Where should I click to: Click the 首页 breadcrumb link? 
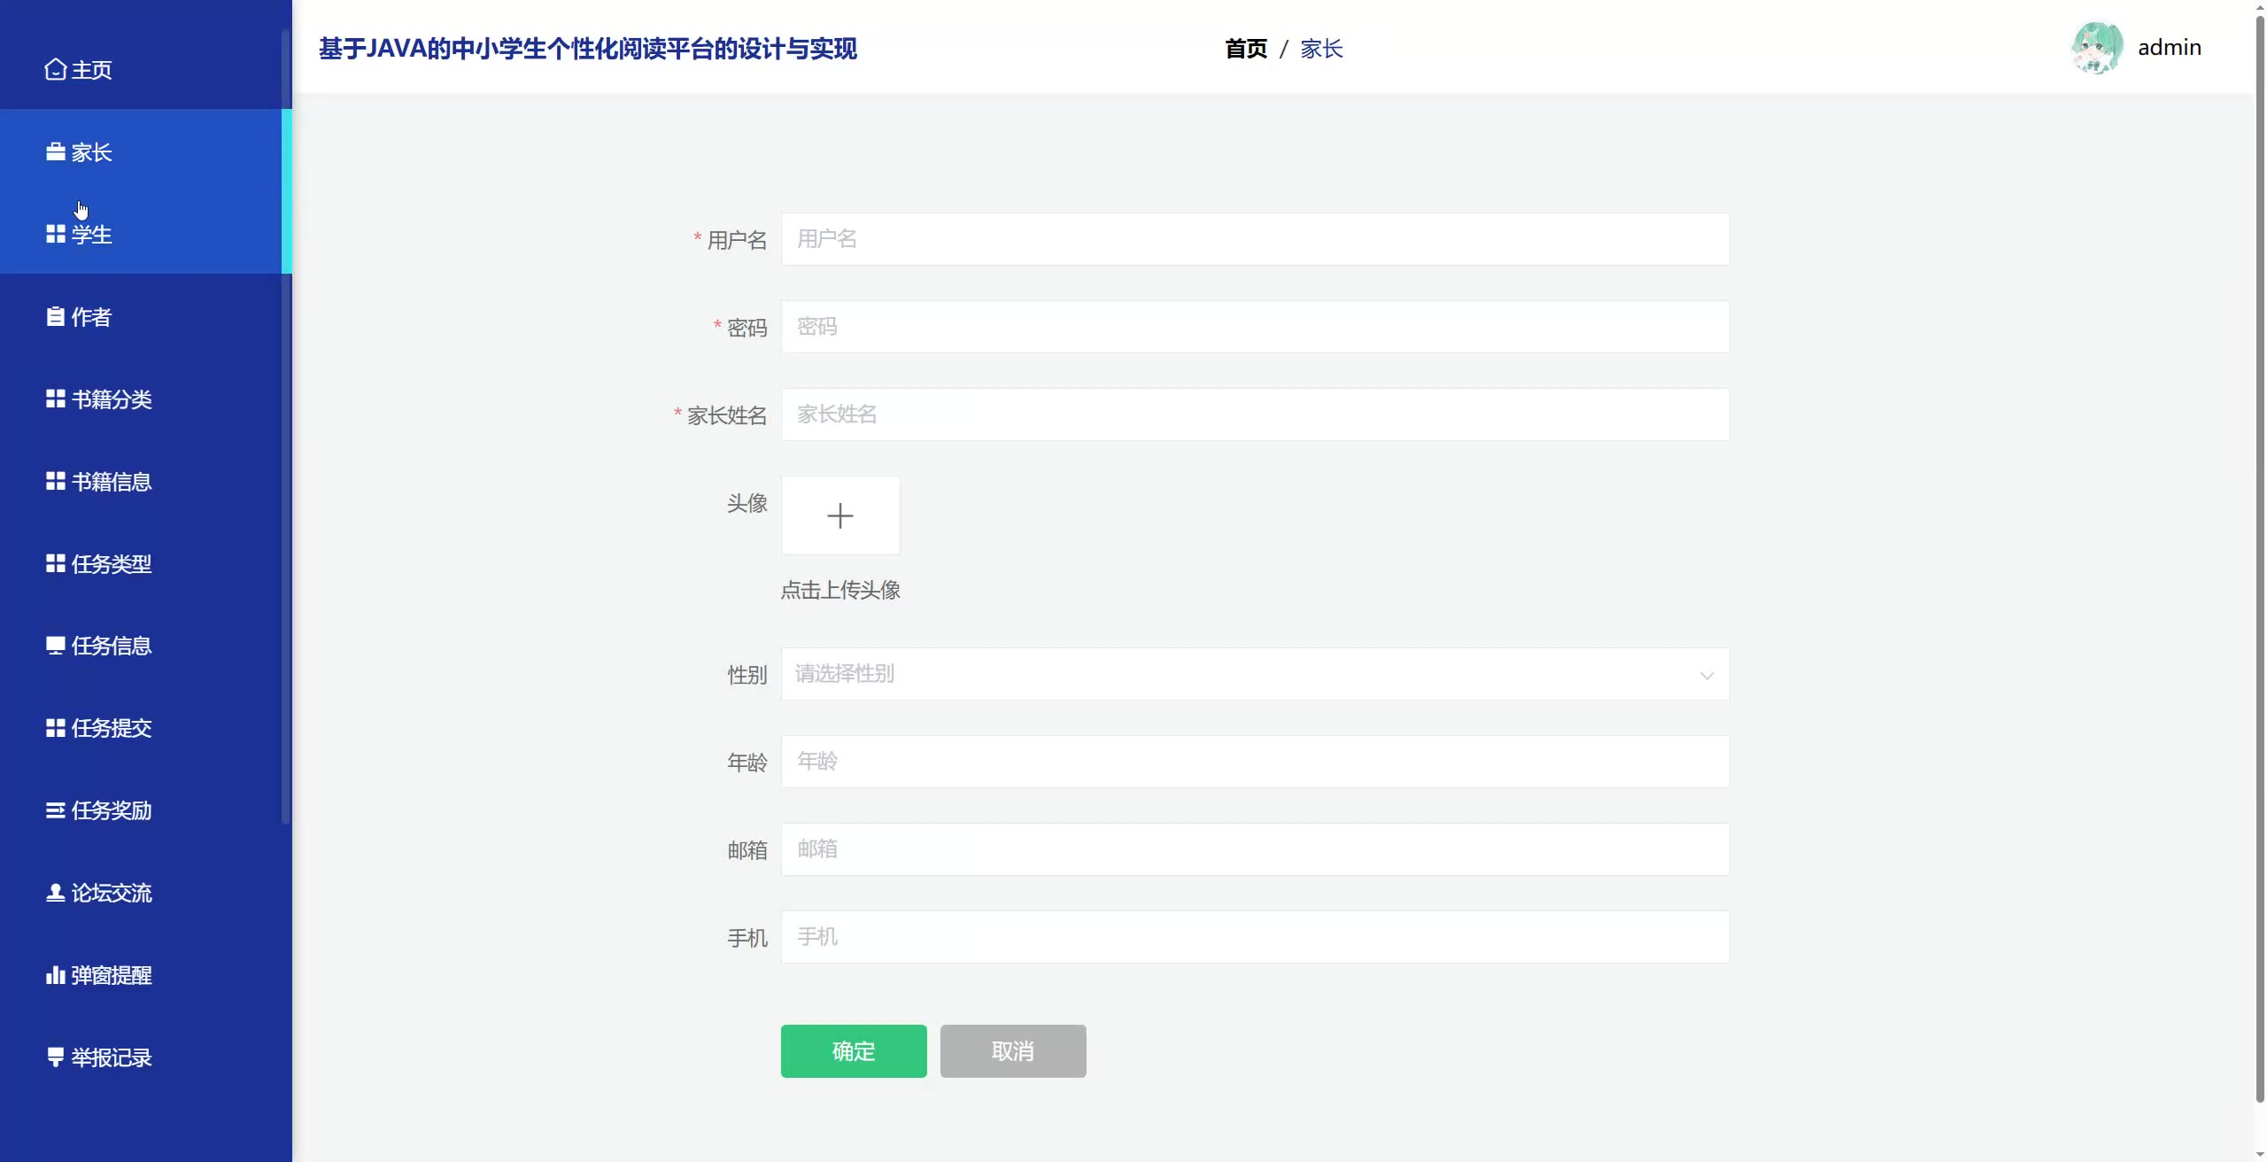(x=1245, y=49)
